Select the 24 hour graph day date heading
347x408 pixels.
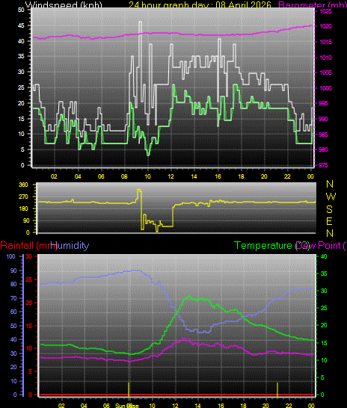(x=200, y=4)
